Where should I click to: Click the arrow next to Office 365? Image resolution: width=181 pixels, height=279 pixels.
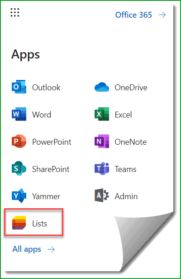coord(162,15)
